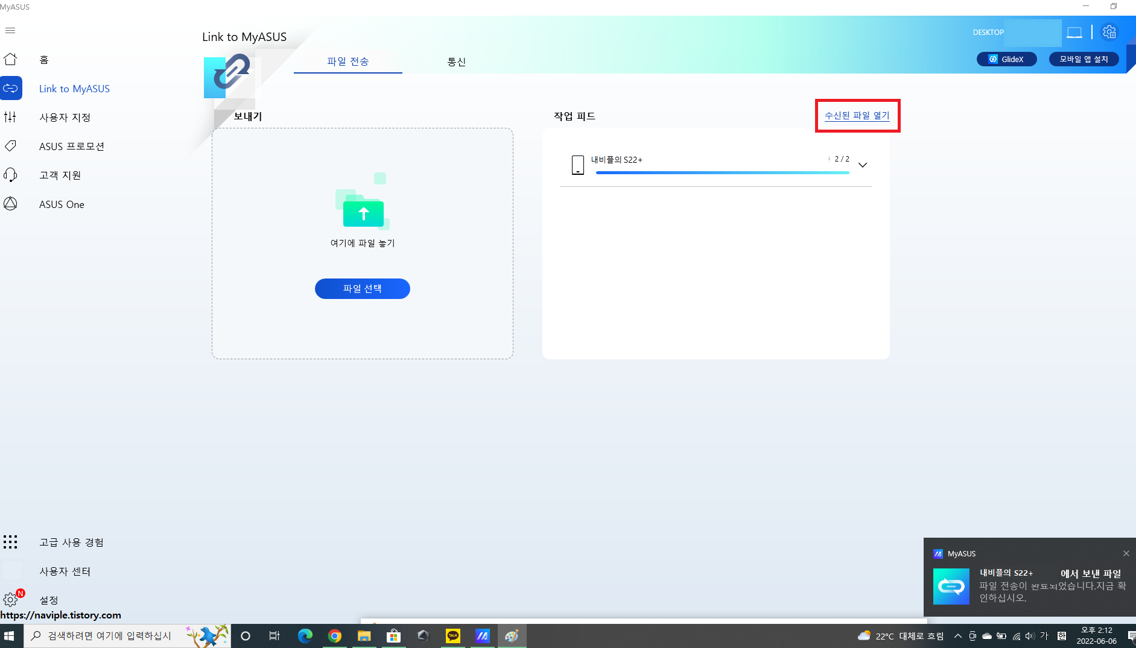The image size is (1136, 648).
Task: Expand the 내비플의 S22+ transfer entry chevron
Action: 863,165
